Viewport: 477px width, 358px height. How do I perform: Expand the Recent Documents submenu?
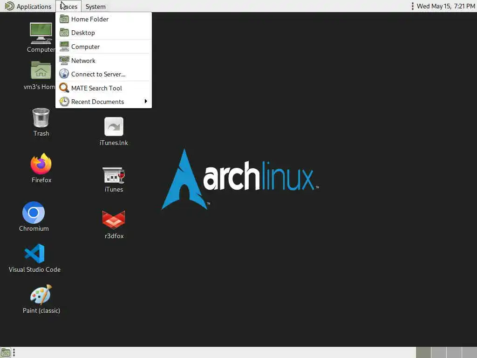104,101
